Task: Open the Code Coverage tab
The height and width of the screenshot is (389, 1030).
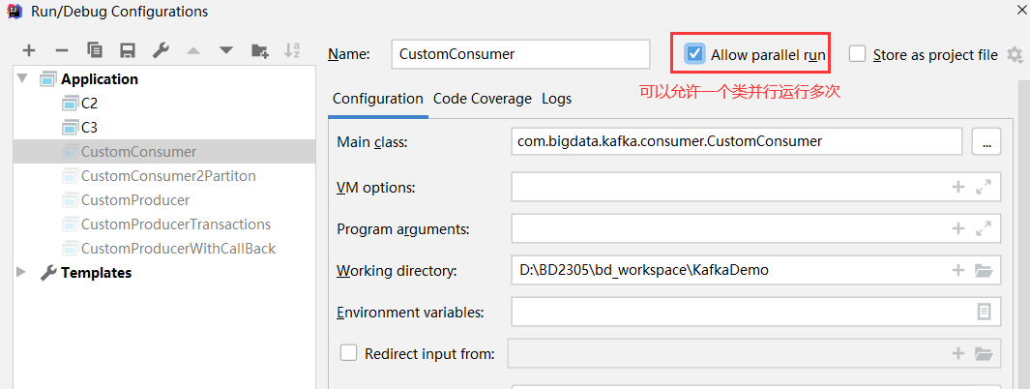Action: tap(483, 99)
